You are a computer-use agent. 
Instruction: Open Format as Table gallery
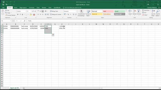88,13
